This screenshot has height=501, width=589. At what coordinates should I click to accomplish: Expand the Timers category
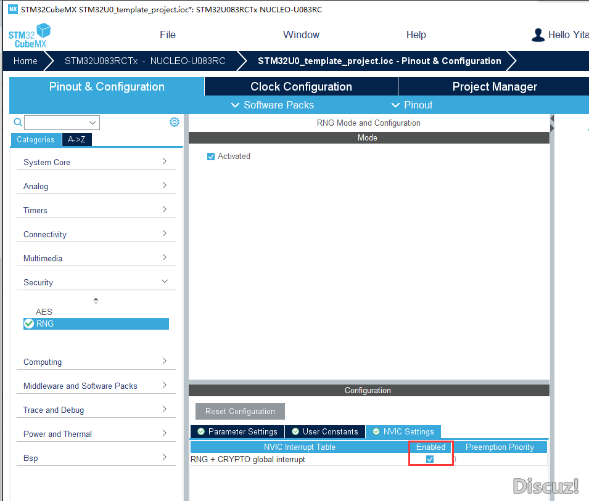tap(96, 210)
